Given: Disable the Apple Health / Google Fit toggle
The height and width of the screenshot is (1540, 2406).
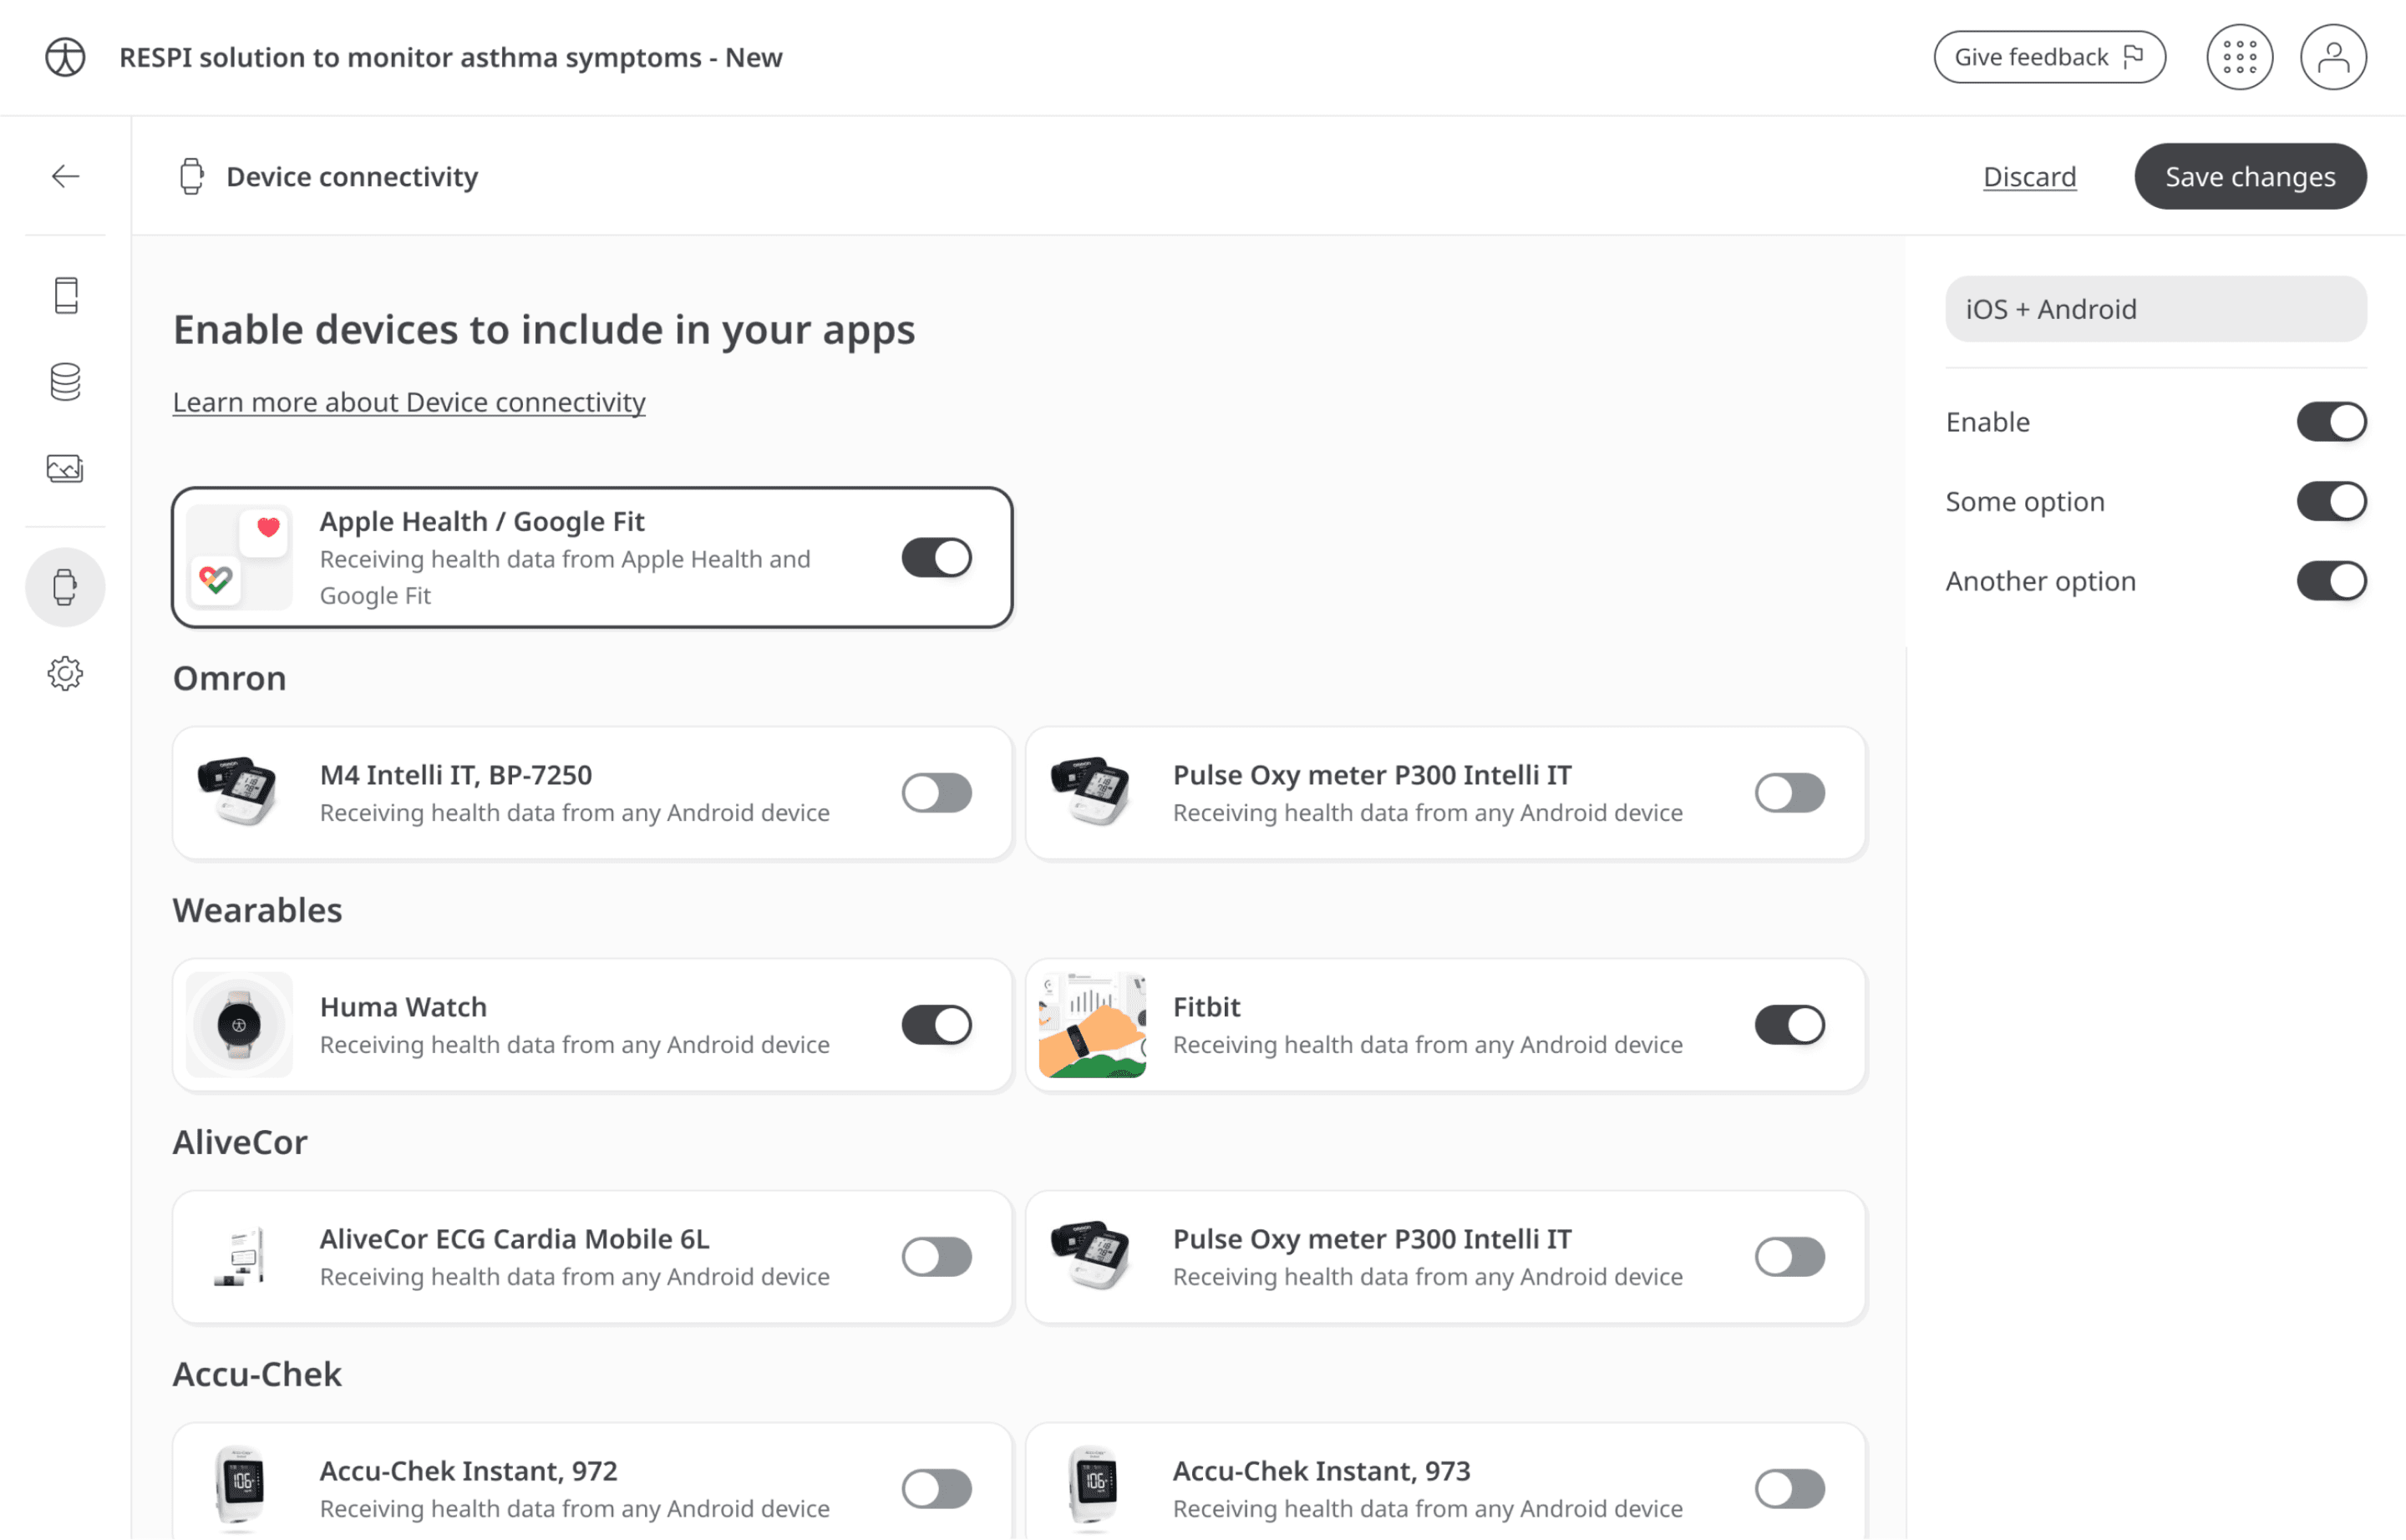Looking at the screenshot, I should tap(937, 557).
